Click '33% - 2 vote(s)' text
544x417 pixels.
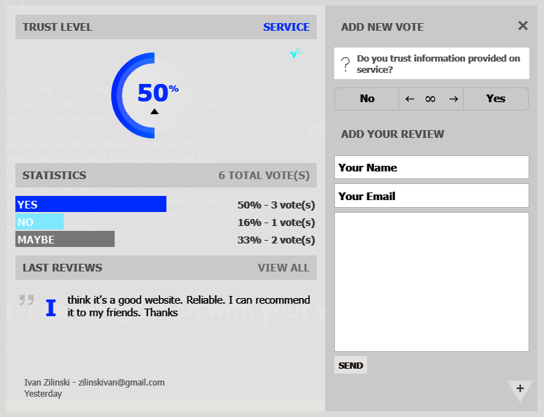(x=276, y=240)
